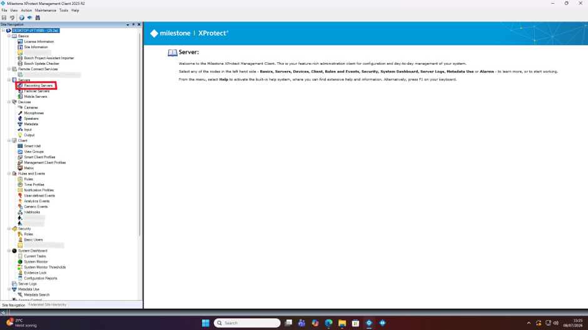
Task: Select the Recording Servers icon
Action: click(20, 85)
